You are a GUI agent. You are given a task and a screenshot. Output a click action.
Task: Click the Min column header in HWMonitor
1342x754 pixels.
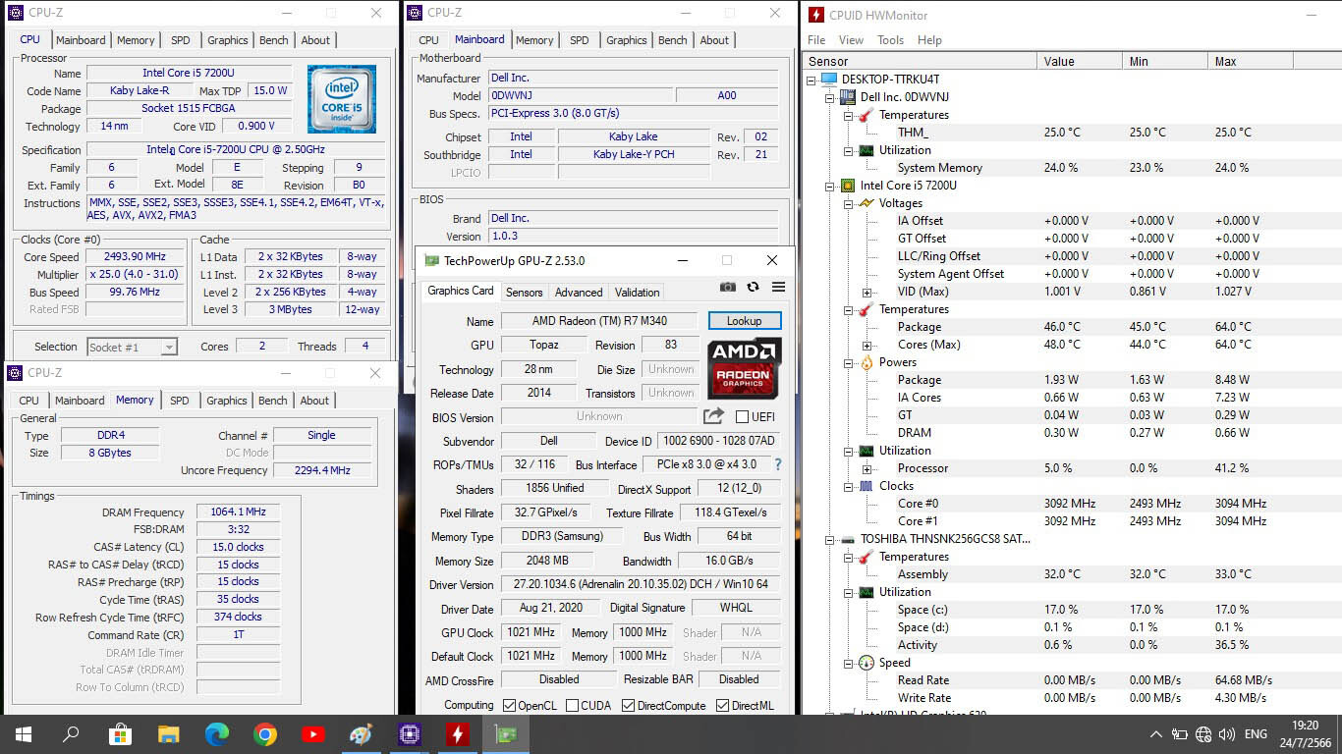(1165, 61)
